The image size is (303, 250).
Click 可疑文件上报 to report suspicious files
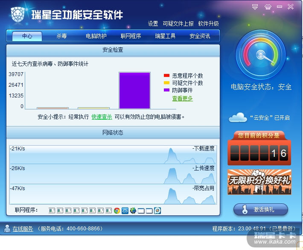pos(178,24)
